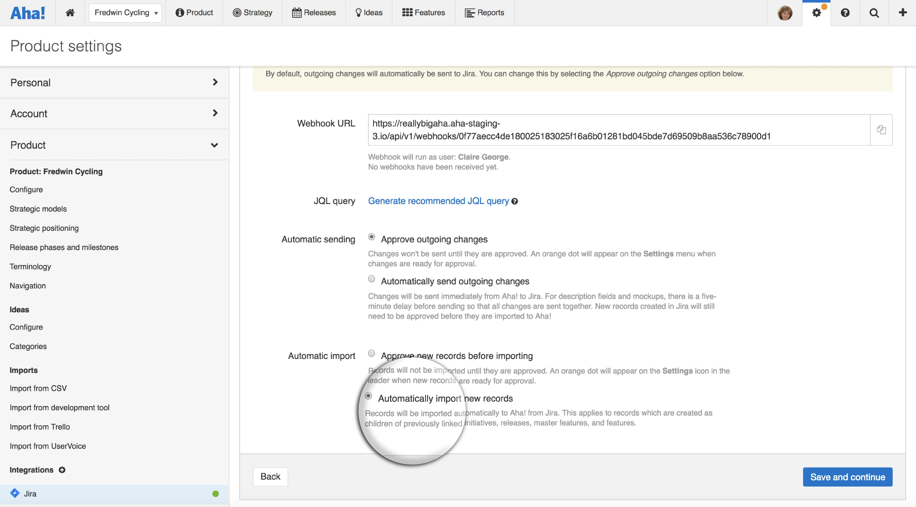Click Generate recommended JQL query link
This screenshot has width=916, height=507.
tap(438, 201)
